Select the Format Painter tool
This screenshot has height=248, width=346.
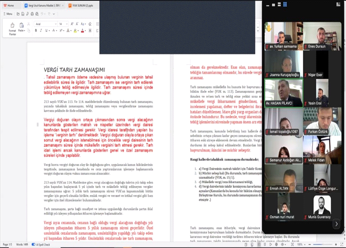[x=13, y=29]
